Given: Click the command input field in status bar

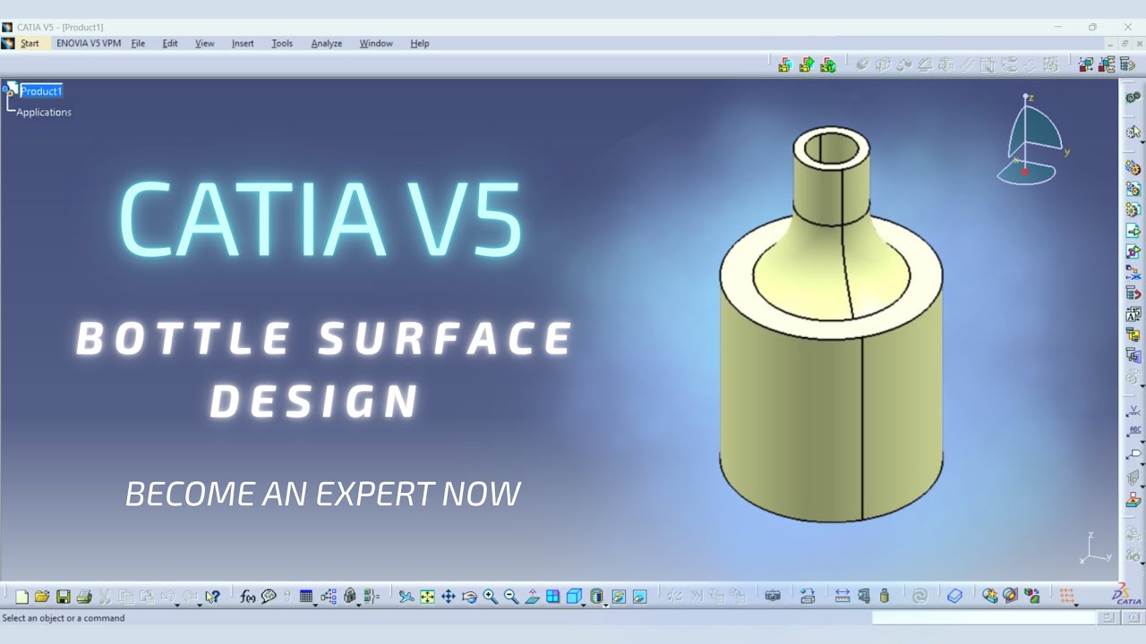Looking at the screenshot, I should click(x=983, y=618).
